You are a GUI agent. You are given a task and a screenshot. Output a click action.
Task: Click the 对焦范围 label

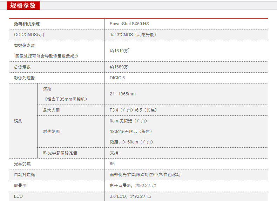click(x=51, y=132)
